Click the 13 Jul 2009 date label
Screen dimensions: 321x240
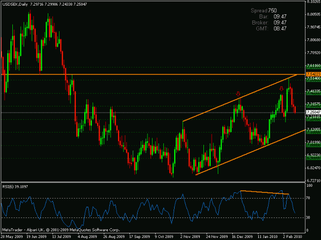[62, 237]
